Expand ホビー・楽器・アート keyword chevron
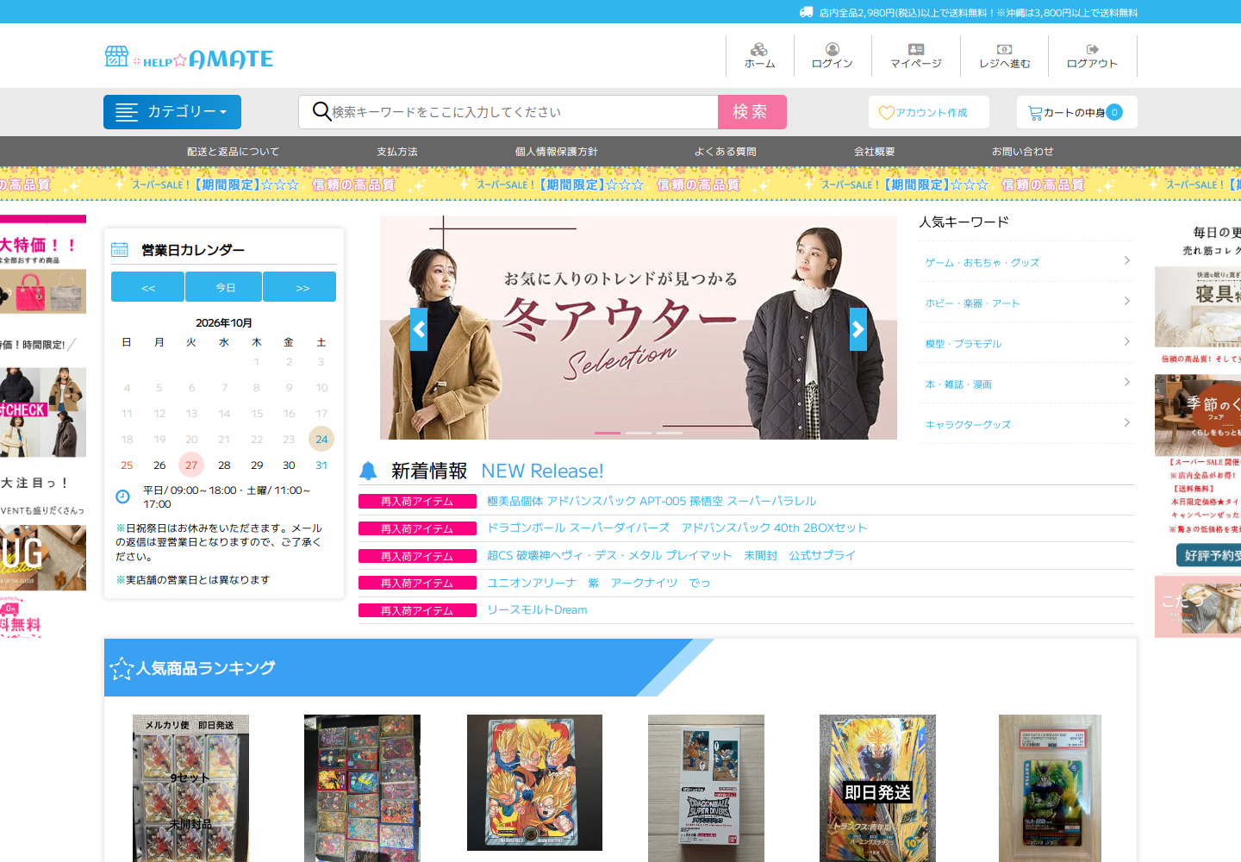Image resolution: width=1241 pixels, height=862 pixels. pyautogui.click(x=1126, y=301)
